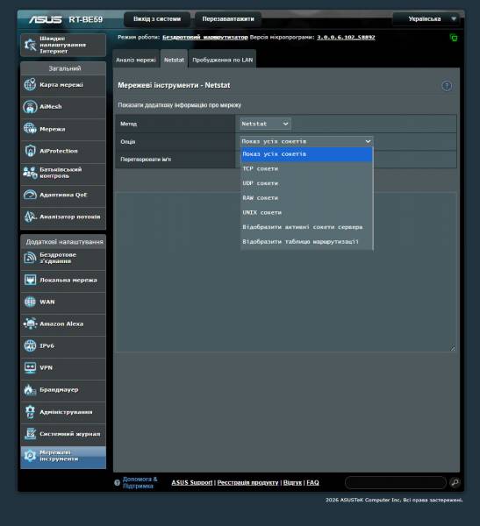Open Аналізатор потоків icon
The width and height of the screenshot is (480, 526).
(x=30, y=217)
